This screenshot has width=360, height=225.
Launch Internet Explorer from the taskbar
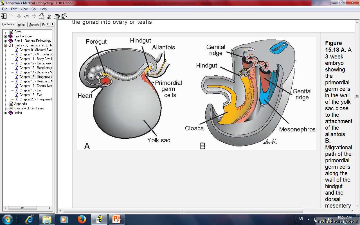pos(29,219)
